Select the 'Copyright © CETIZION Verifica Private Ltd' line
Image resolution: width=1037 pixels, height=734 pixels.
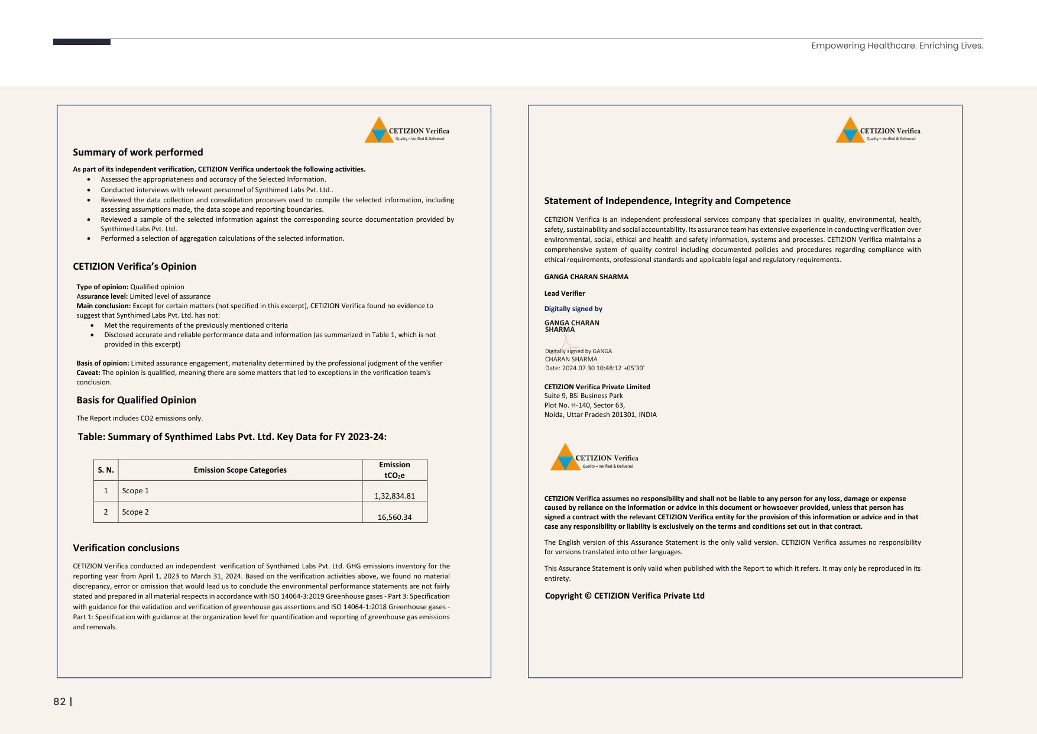point(625,596)
